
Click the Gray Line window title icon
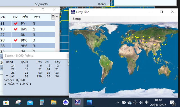pos(73,12)
